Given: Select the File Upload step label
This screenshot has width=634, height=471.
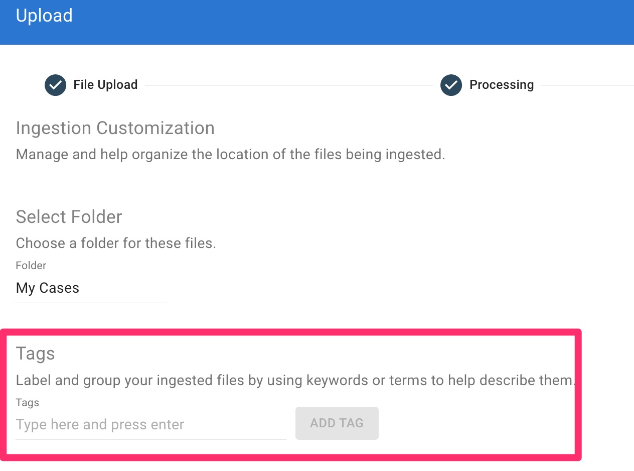Looking at the screenshot, I should pyautogui.click(x=105, y=85).
